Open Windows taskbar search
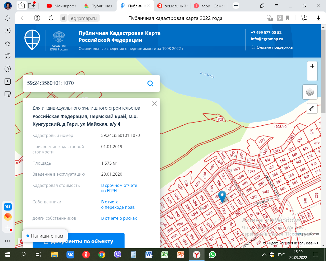This screenshot has width=326, height=261. pyautogui.click(x=23, y=255)
